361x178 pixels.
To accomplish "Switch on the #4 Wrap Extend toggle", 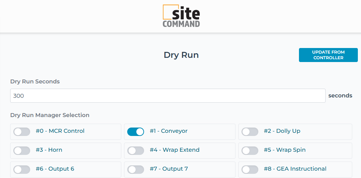I will point(136,150).
